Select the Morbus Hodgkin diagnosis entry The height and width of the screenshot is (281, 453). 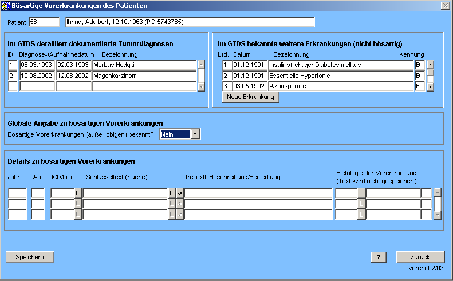(143, 65)
